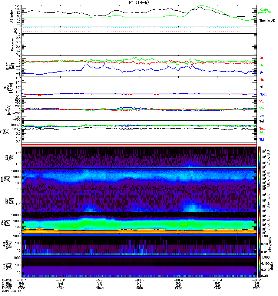Click the 1820 time tick label

tap(61, 288)
